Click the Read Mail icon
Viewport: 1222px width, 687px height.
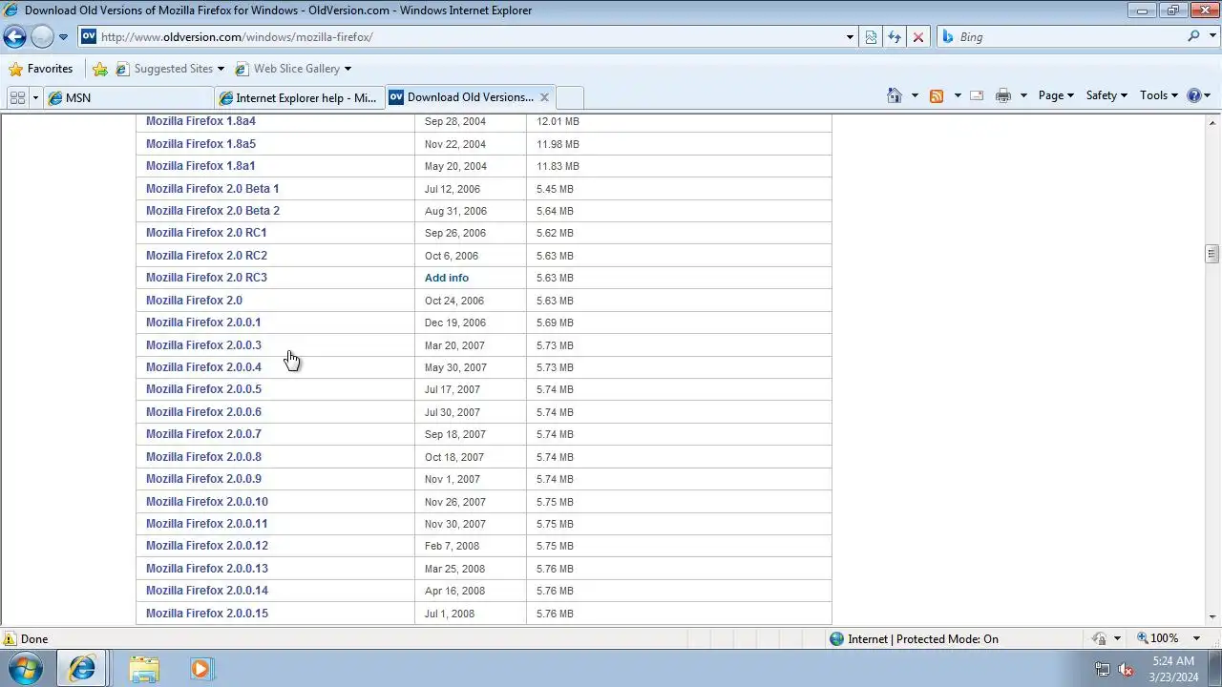[x=977, y=95]
